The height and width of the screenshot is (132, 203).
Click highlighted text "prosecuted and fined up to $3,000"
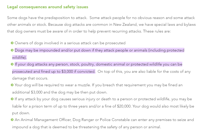45,71
